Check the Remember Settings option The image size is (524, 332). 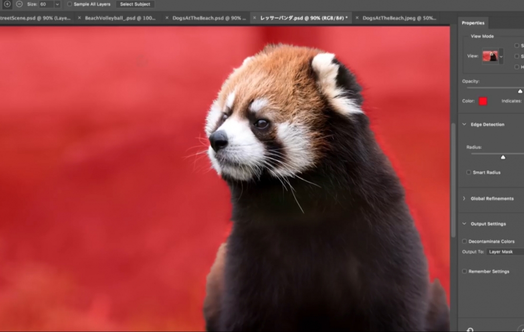click(x=464, y=271)
